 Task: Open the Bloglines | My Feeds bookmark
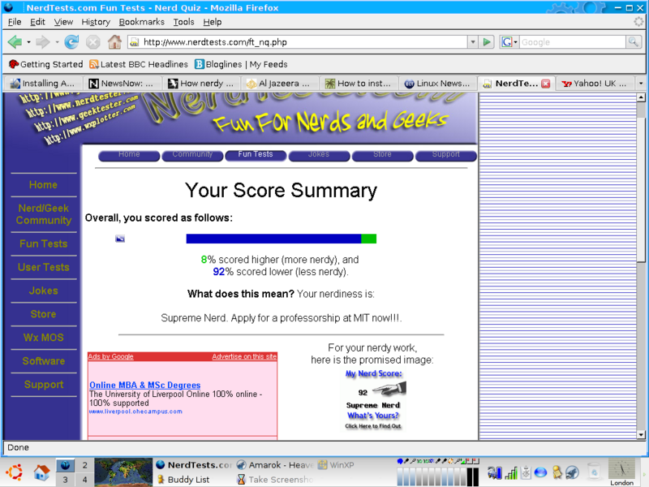[x=241, y=64]
